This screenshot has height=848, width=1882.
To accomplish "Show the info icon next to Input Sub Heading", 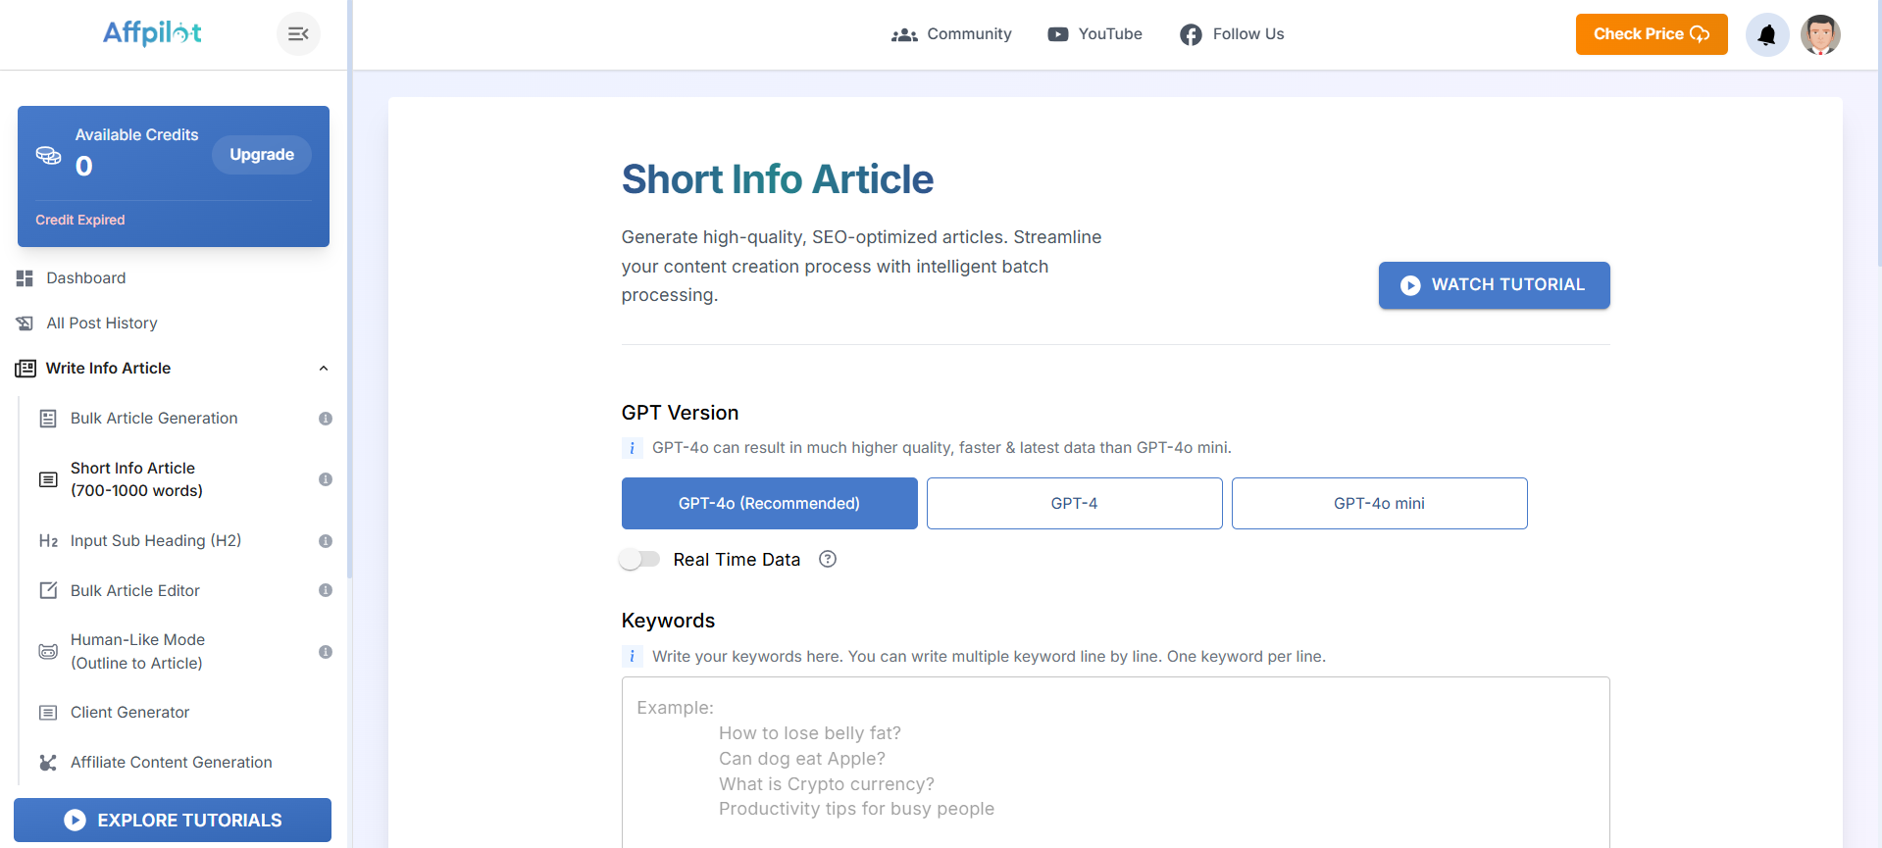I will point(326,541).
